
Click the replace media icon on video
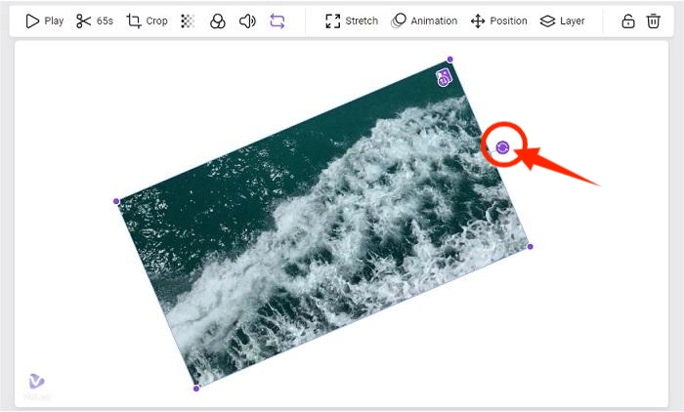[x=444, y=78]
